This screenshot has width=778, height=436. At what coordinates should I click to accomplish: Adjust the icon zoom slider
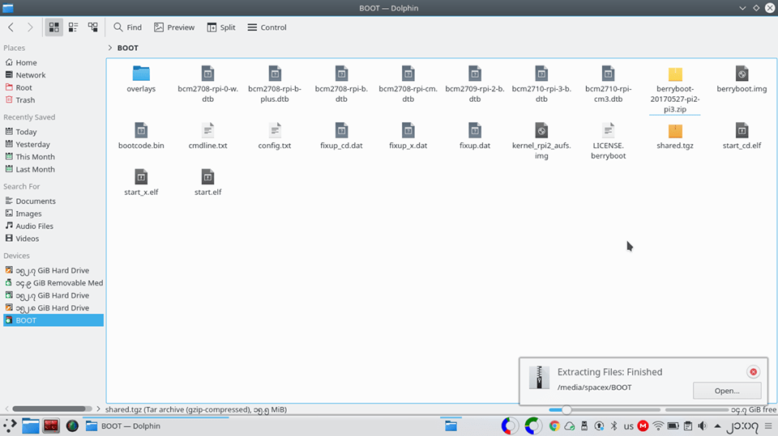605,410
